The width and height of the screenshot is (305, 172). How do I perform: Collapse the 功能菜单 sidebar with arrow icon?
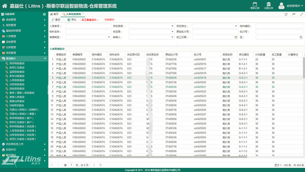point(44,14)
